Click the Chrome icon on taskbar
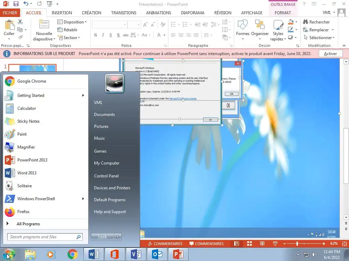 [x=73, y=254]
